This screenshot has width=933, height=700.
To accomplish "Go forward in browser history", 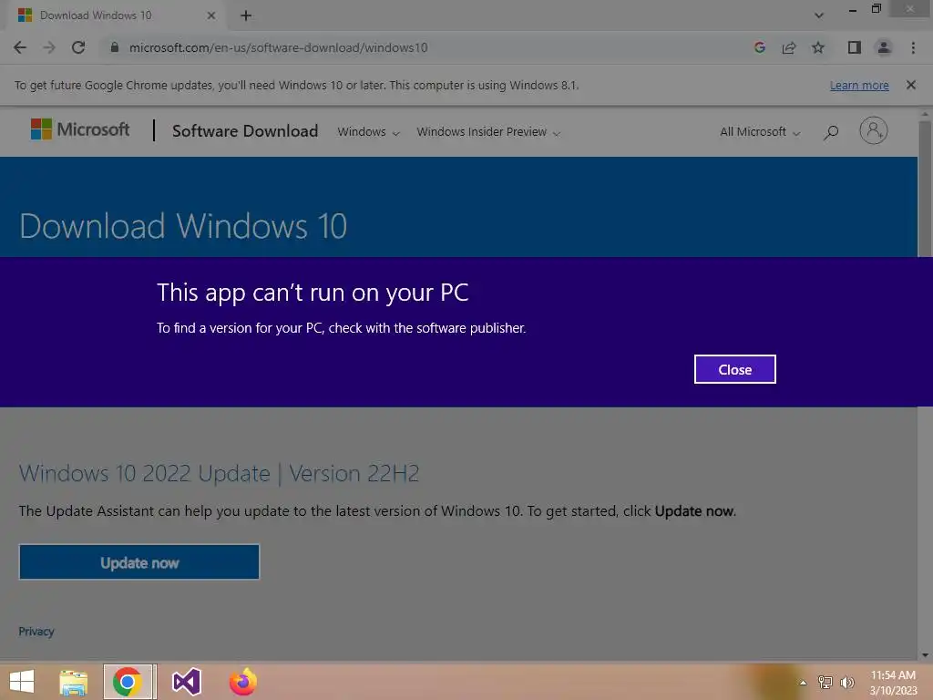I will [x=49, y=47].
